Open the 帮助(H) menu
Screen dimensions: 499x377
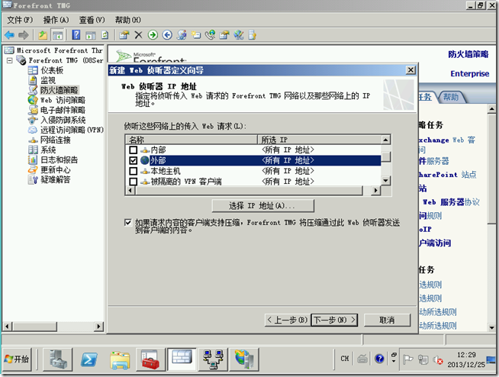[x=128, y=20]
